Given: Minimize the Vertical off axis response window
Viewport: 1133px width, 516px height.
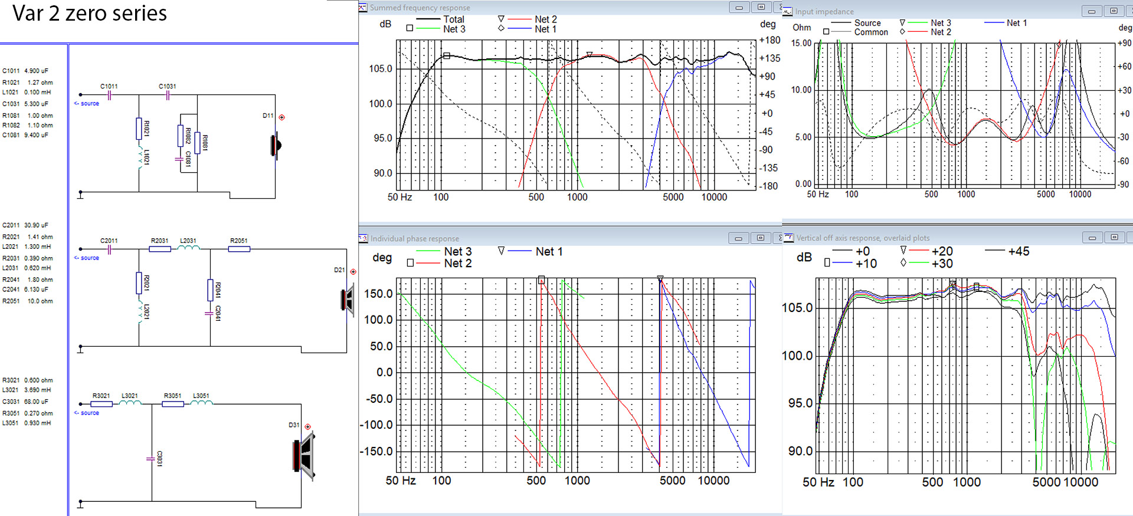Looking at the screenshot, I should pos(1092,237).
